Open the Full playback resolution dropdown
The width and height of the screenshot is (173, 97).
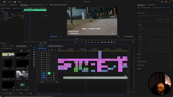120,37
